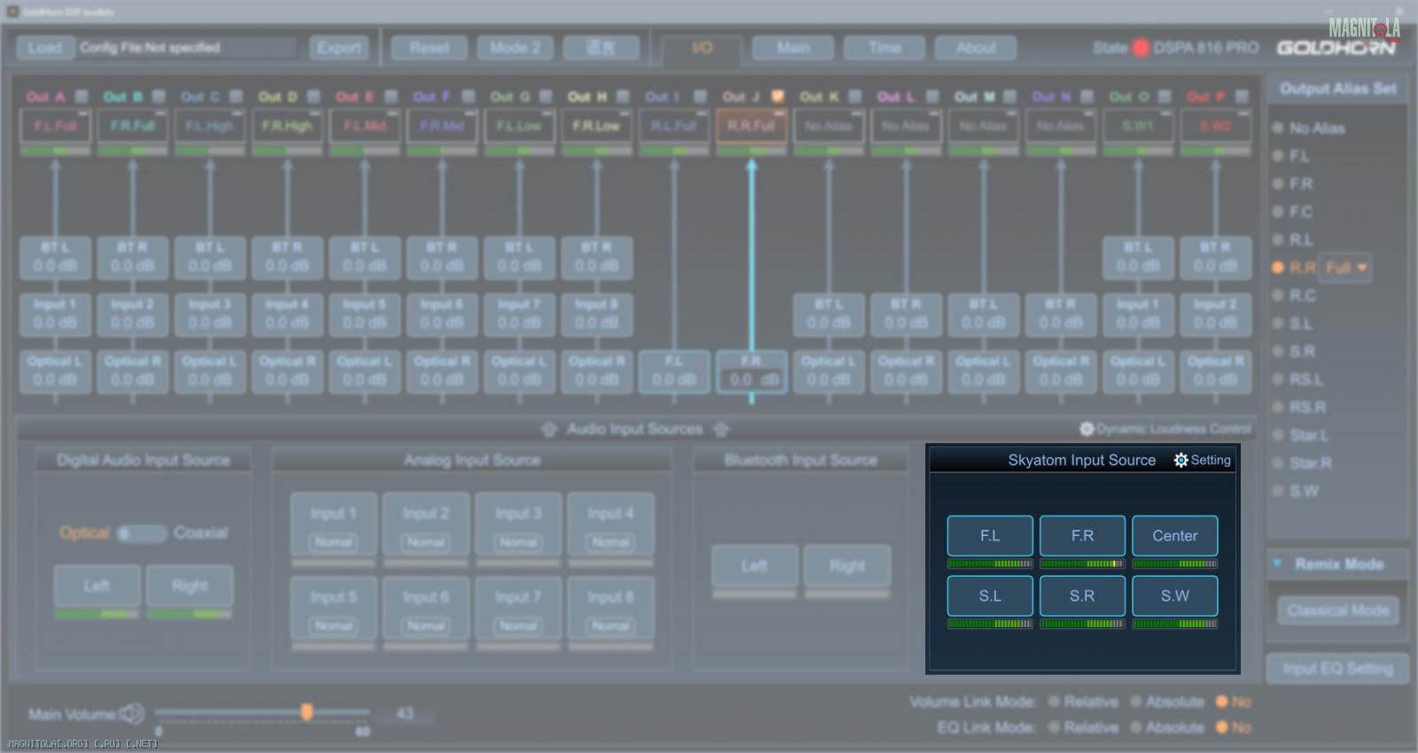Toggle the Out C channel icon
Screen dimensions: 1418x753
coord(237,96)
